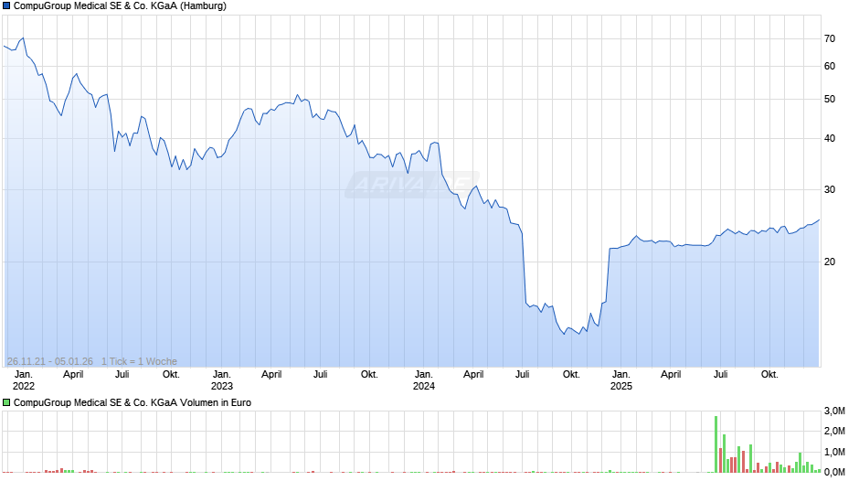The width and height of the screenshot is (859, 481).
Task: Click the price axis label '50'
Action: coord(830,99)
